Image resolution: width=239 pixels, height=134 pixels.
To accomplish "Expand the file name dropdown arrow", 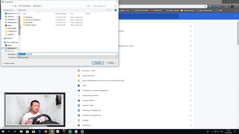I will [117, 54].
